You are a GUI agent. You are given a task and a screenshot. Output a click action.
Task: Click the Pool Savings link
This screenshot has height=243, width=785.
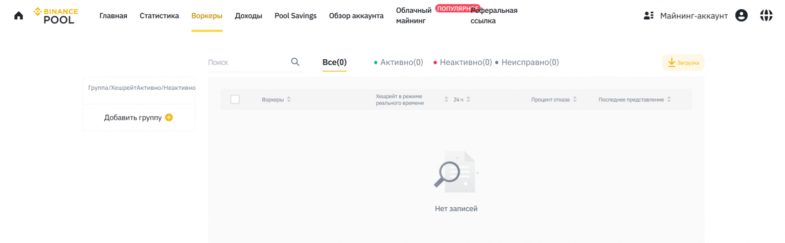tap(295, 16)
